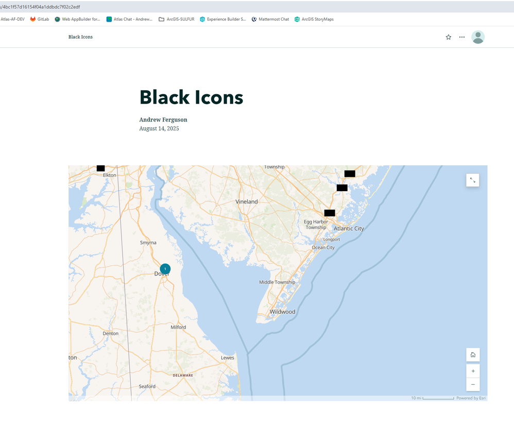The width and height of the screenshot is (514, 425).
Task: Open the ArcGIS-SULFUR bookmarks folder
Action: click(176, 19)
